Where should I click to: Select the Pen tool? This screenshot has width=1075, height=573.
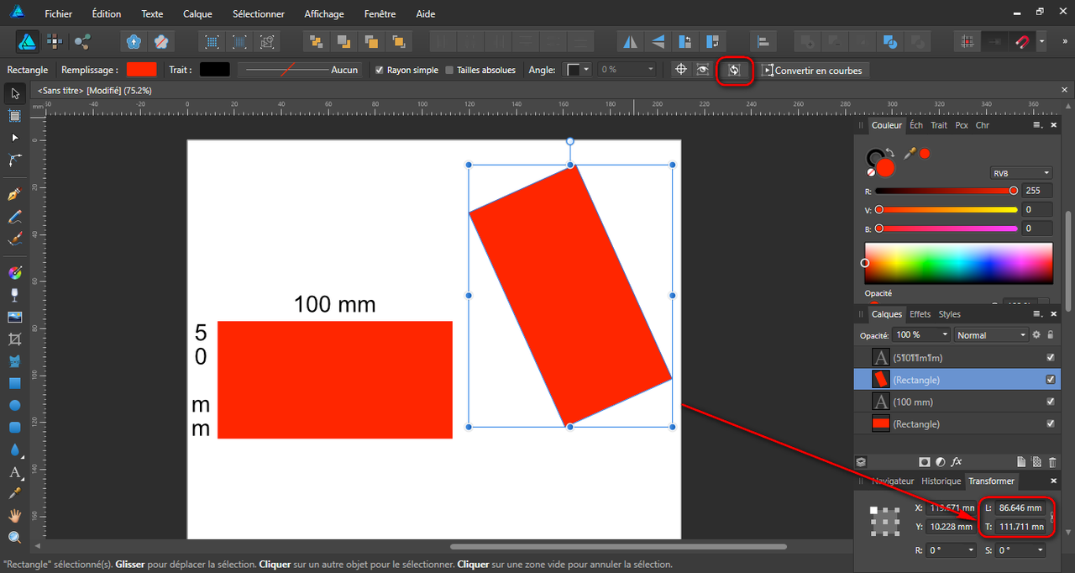[x=14, y=194]
